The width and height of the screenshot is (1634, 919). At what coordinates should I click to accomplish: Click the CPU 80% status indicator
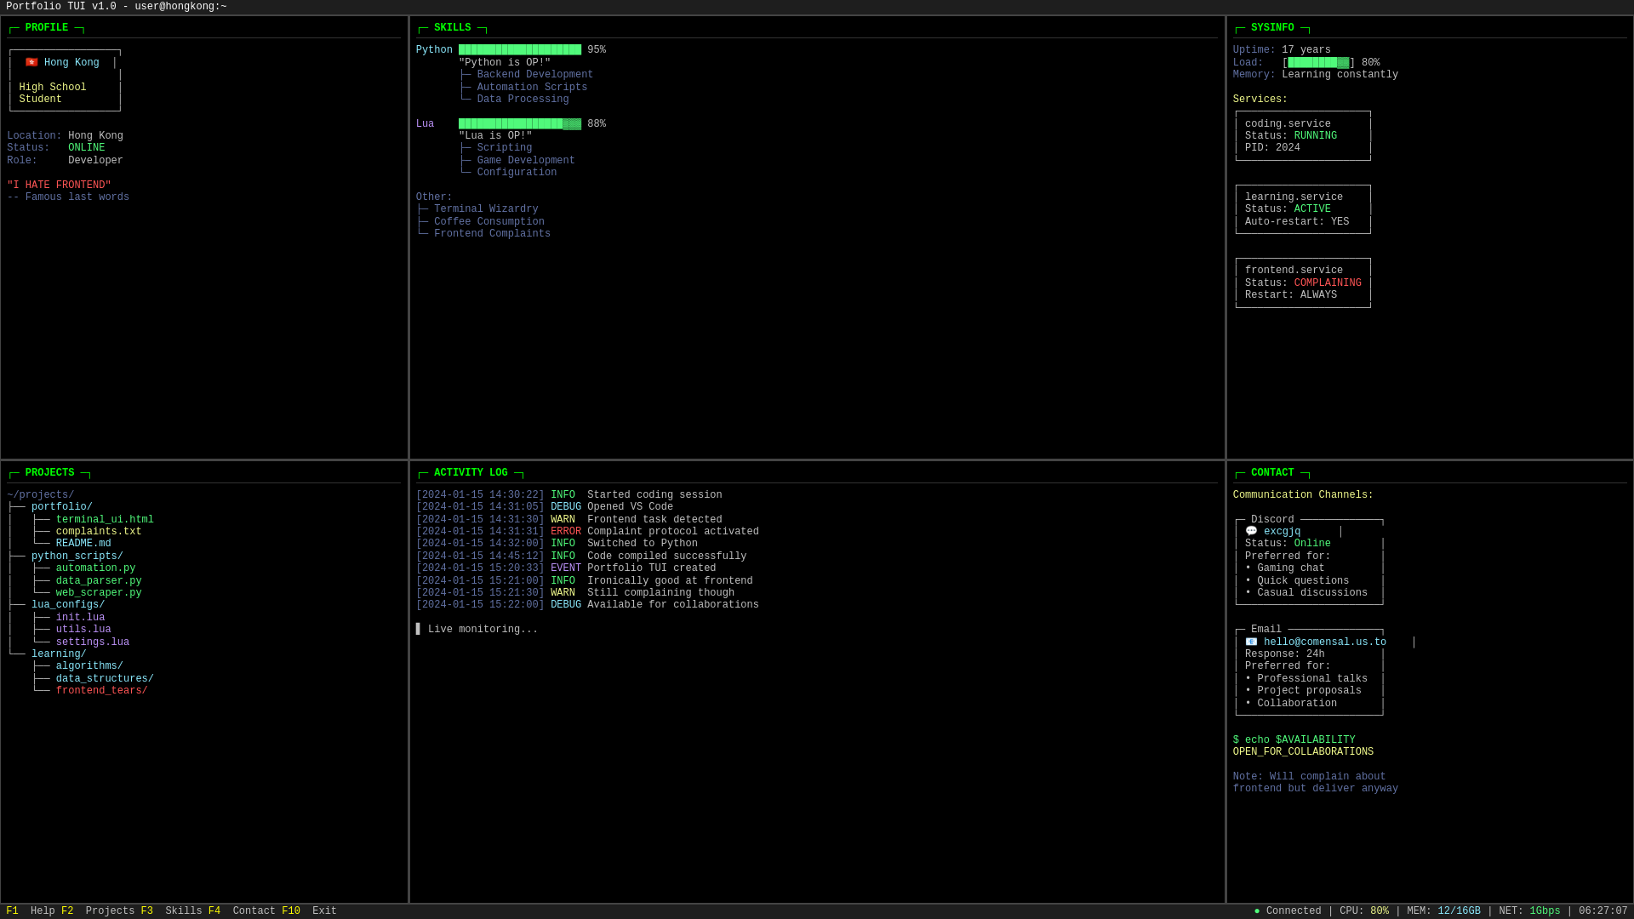click(x=1364, y=911)
